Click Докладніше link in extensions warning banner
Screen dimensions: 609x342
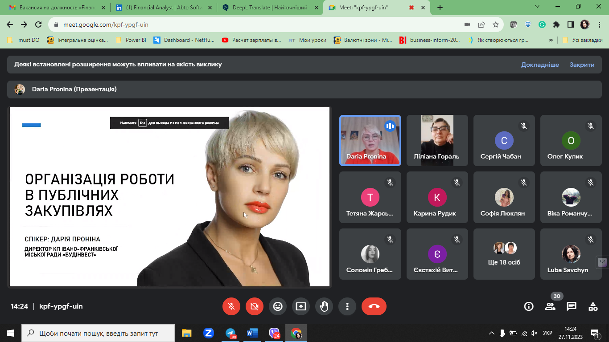[x=540, y=65]
